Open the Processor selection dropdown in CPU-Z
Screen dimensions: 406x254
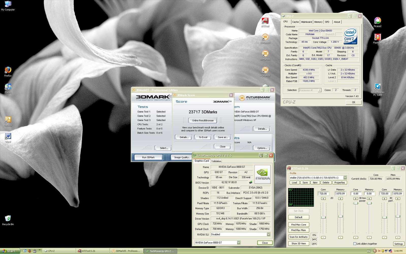[319, 90]
